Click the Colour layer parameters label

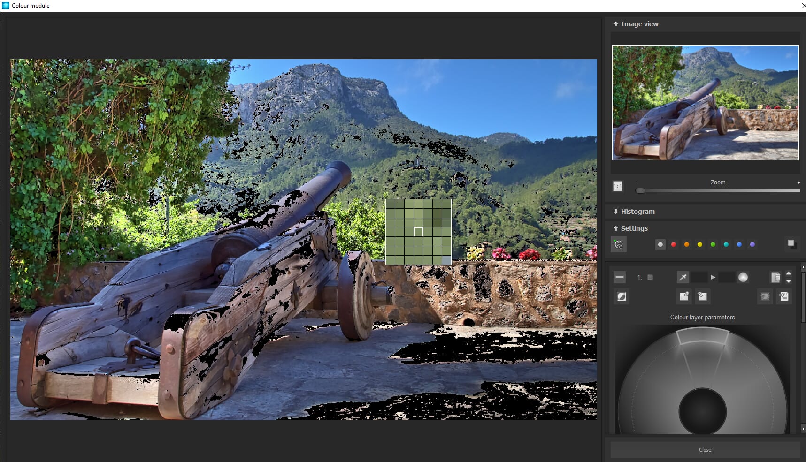pos(702,318)
